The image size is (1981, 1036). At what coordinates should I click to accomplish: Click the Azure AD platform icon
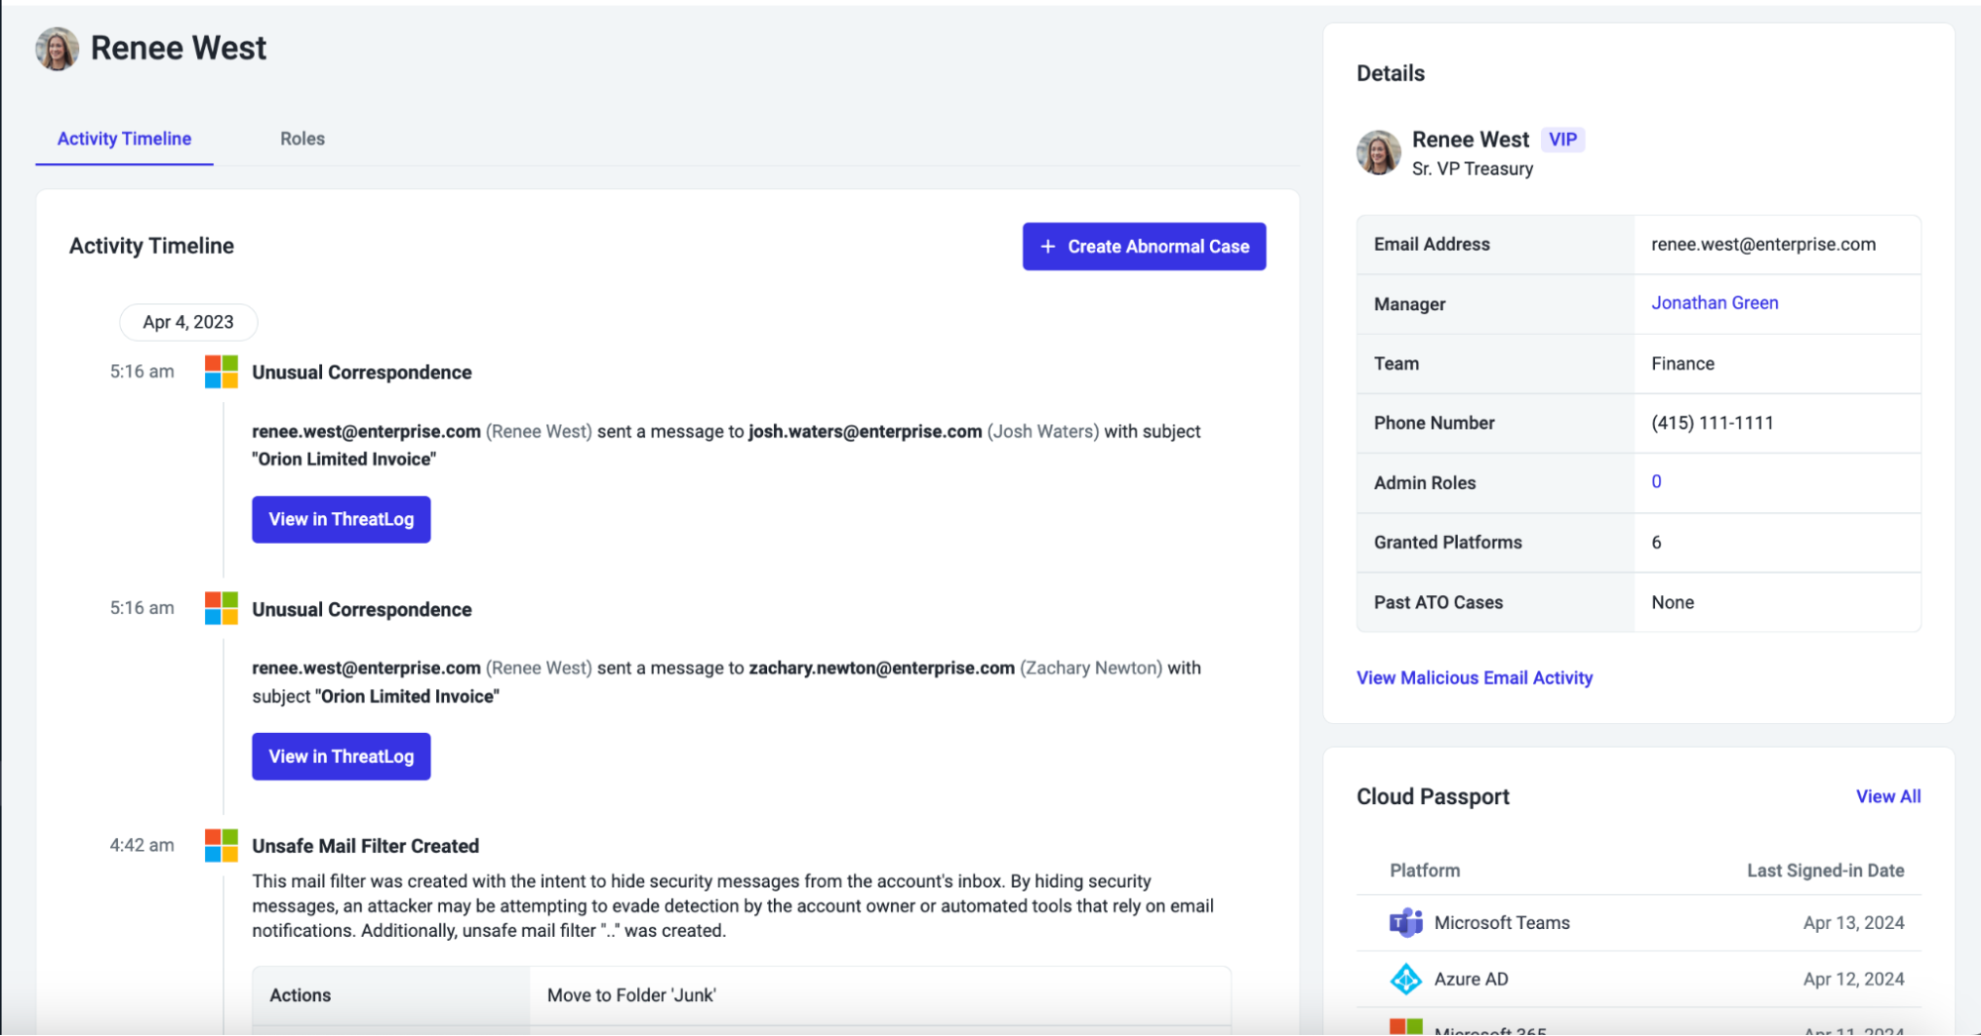coord(1405,980)
